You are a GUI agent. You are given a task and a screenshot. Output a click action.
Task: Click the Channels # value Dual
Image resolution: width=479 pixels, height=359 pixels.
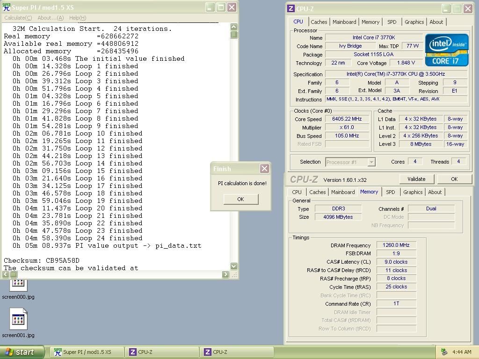click(x=431, y=208)
